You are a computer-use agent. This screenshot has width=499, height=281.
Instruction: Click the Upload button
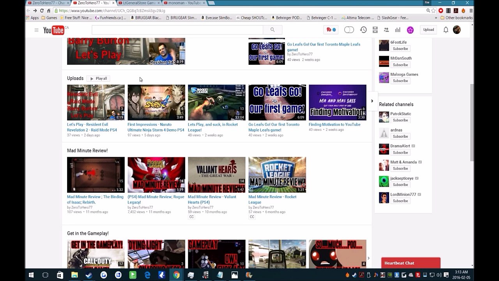pyautogui.click(x=428, y=30)
